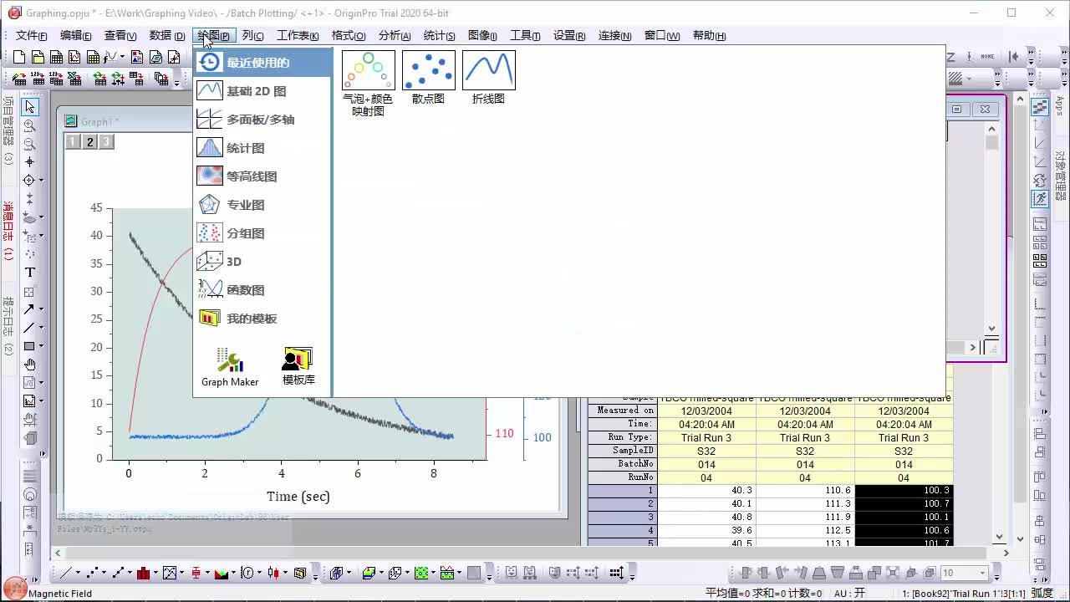This screenshot has width=1070, height=602.
Task: Click the line plot icon in bottom toolbar
Action: click(65, 573)
